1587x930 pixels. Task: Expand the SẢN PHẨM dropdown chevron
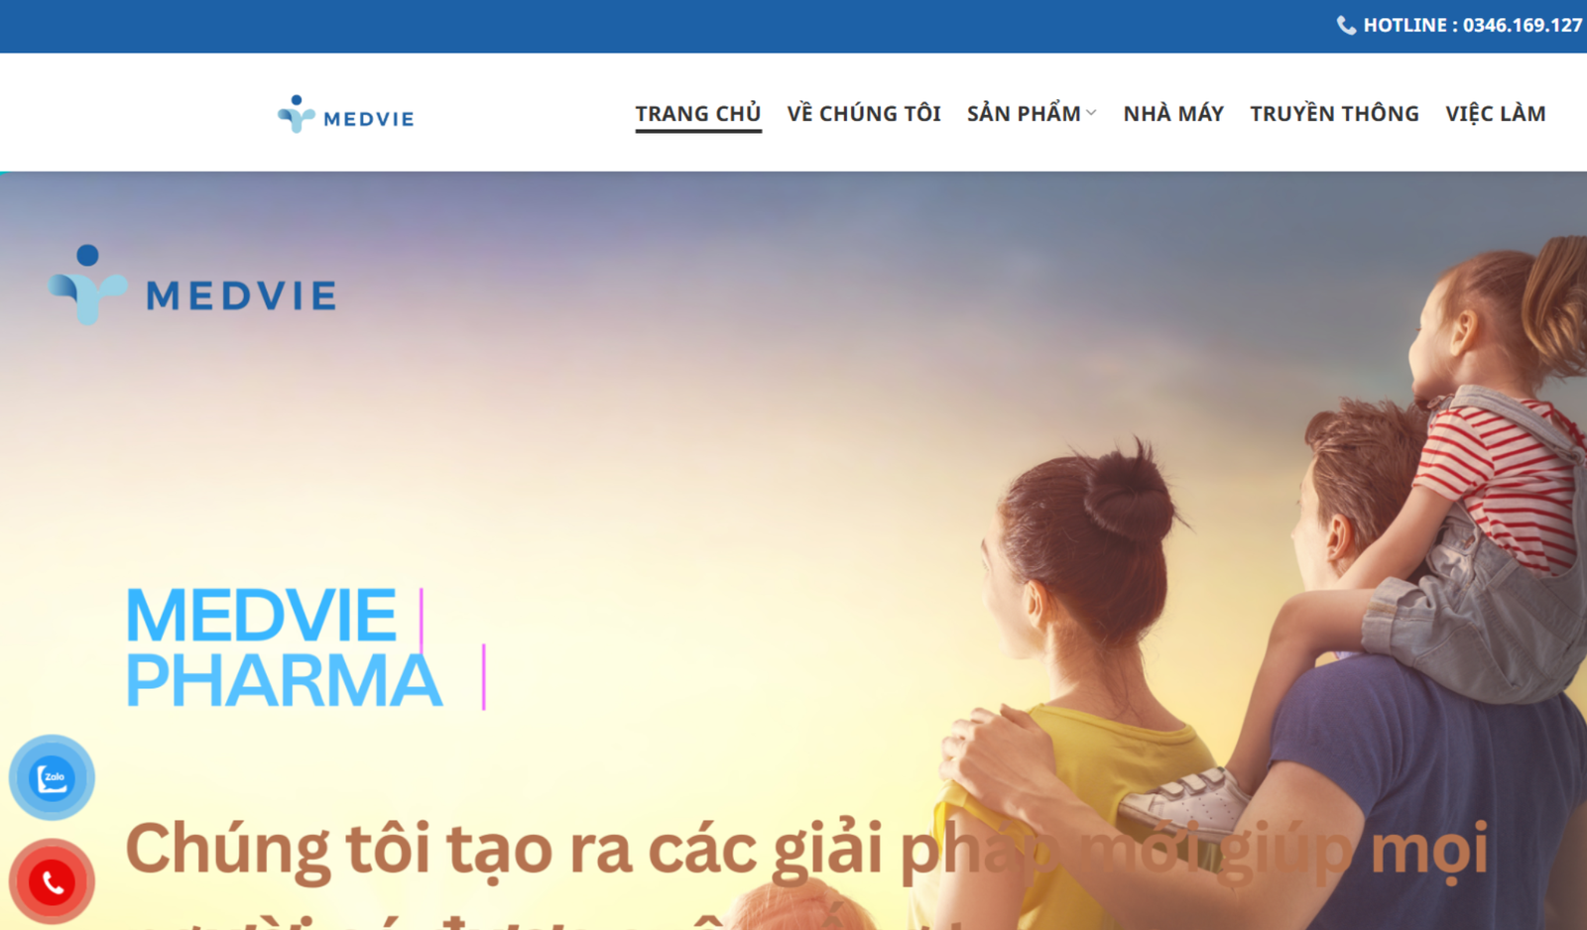tap(1091, 113)
